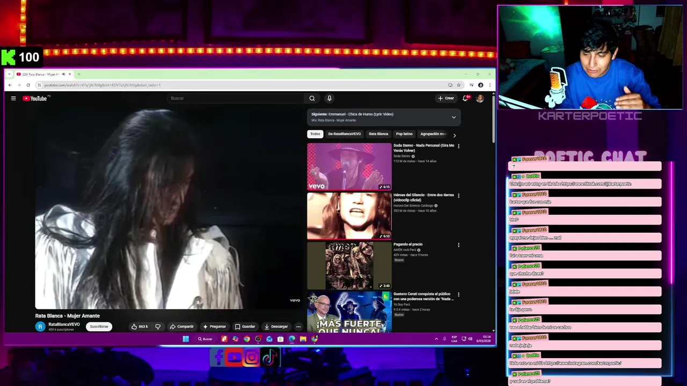Bookmark this page with the star icon
The height and width of the screenshot is (386, 687).
(458, 85)
